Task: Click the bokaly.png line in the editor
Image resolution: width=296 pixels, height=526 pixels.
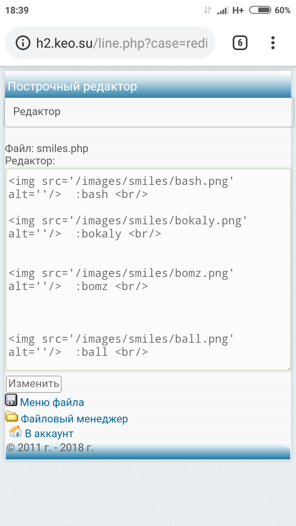Action: 127,221
